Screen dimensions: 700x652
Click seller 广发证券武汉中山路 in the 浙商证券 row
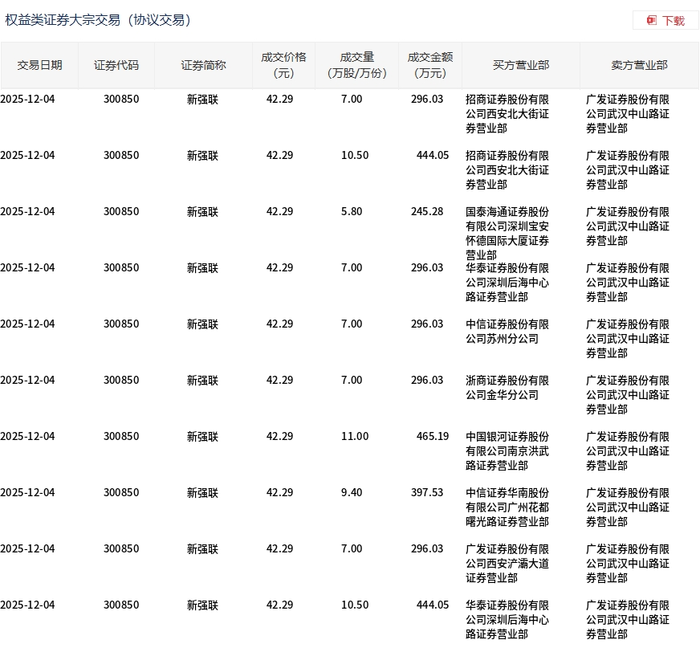coord(627,395)
